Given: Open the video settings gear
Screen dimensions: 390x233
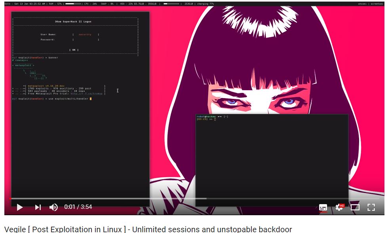Looking at the screenshot, I should [x=339, y=207].
